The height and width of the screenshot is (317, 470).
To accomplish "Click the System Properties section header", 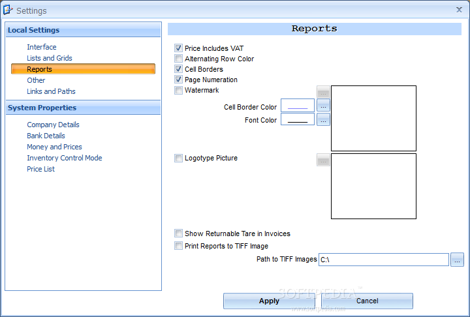I will [83, 108].
